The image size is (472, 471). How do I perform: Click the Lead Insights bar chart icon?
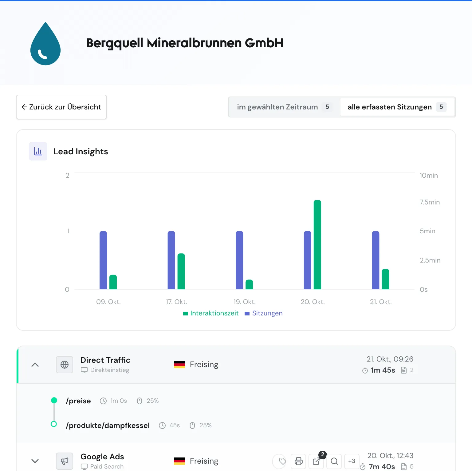[x=38, y=151]
